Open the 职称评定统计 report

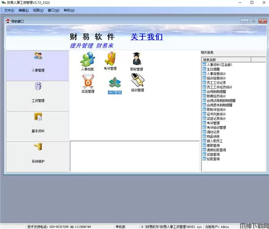pyautogui.click(x=214, y=109)
